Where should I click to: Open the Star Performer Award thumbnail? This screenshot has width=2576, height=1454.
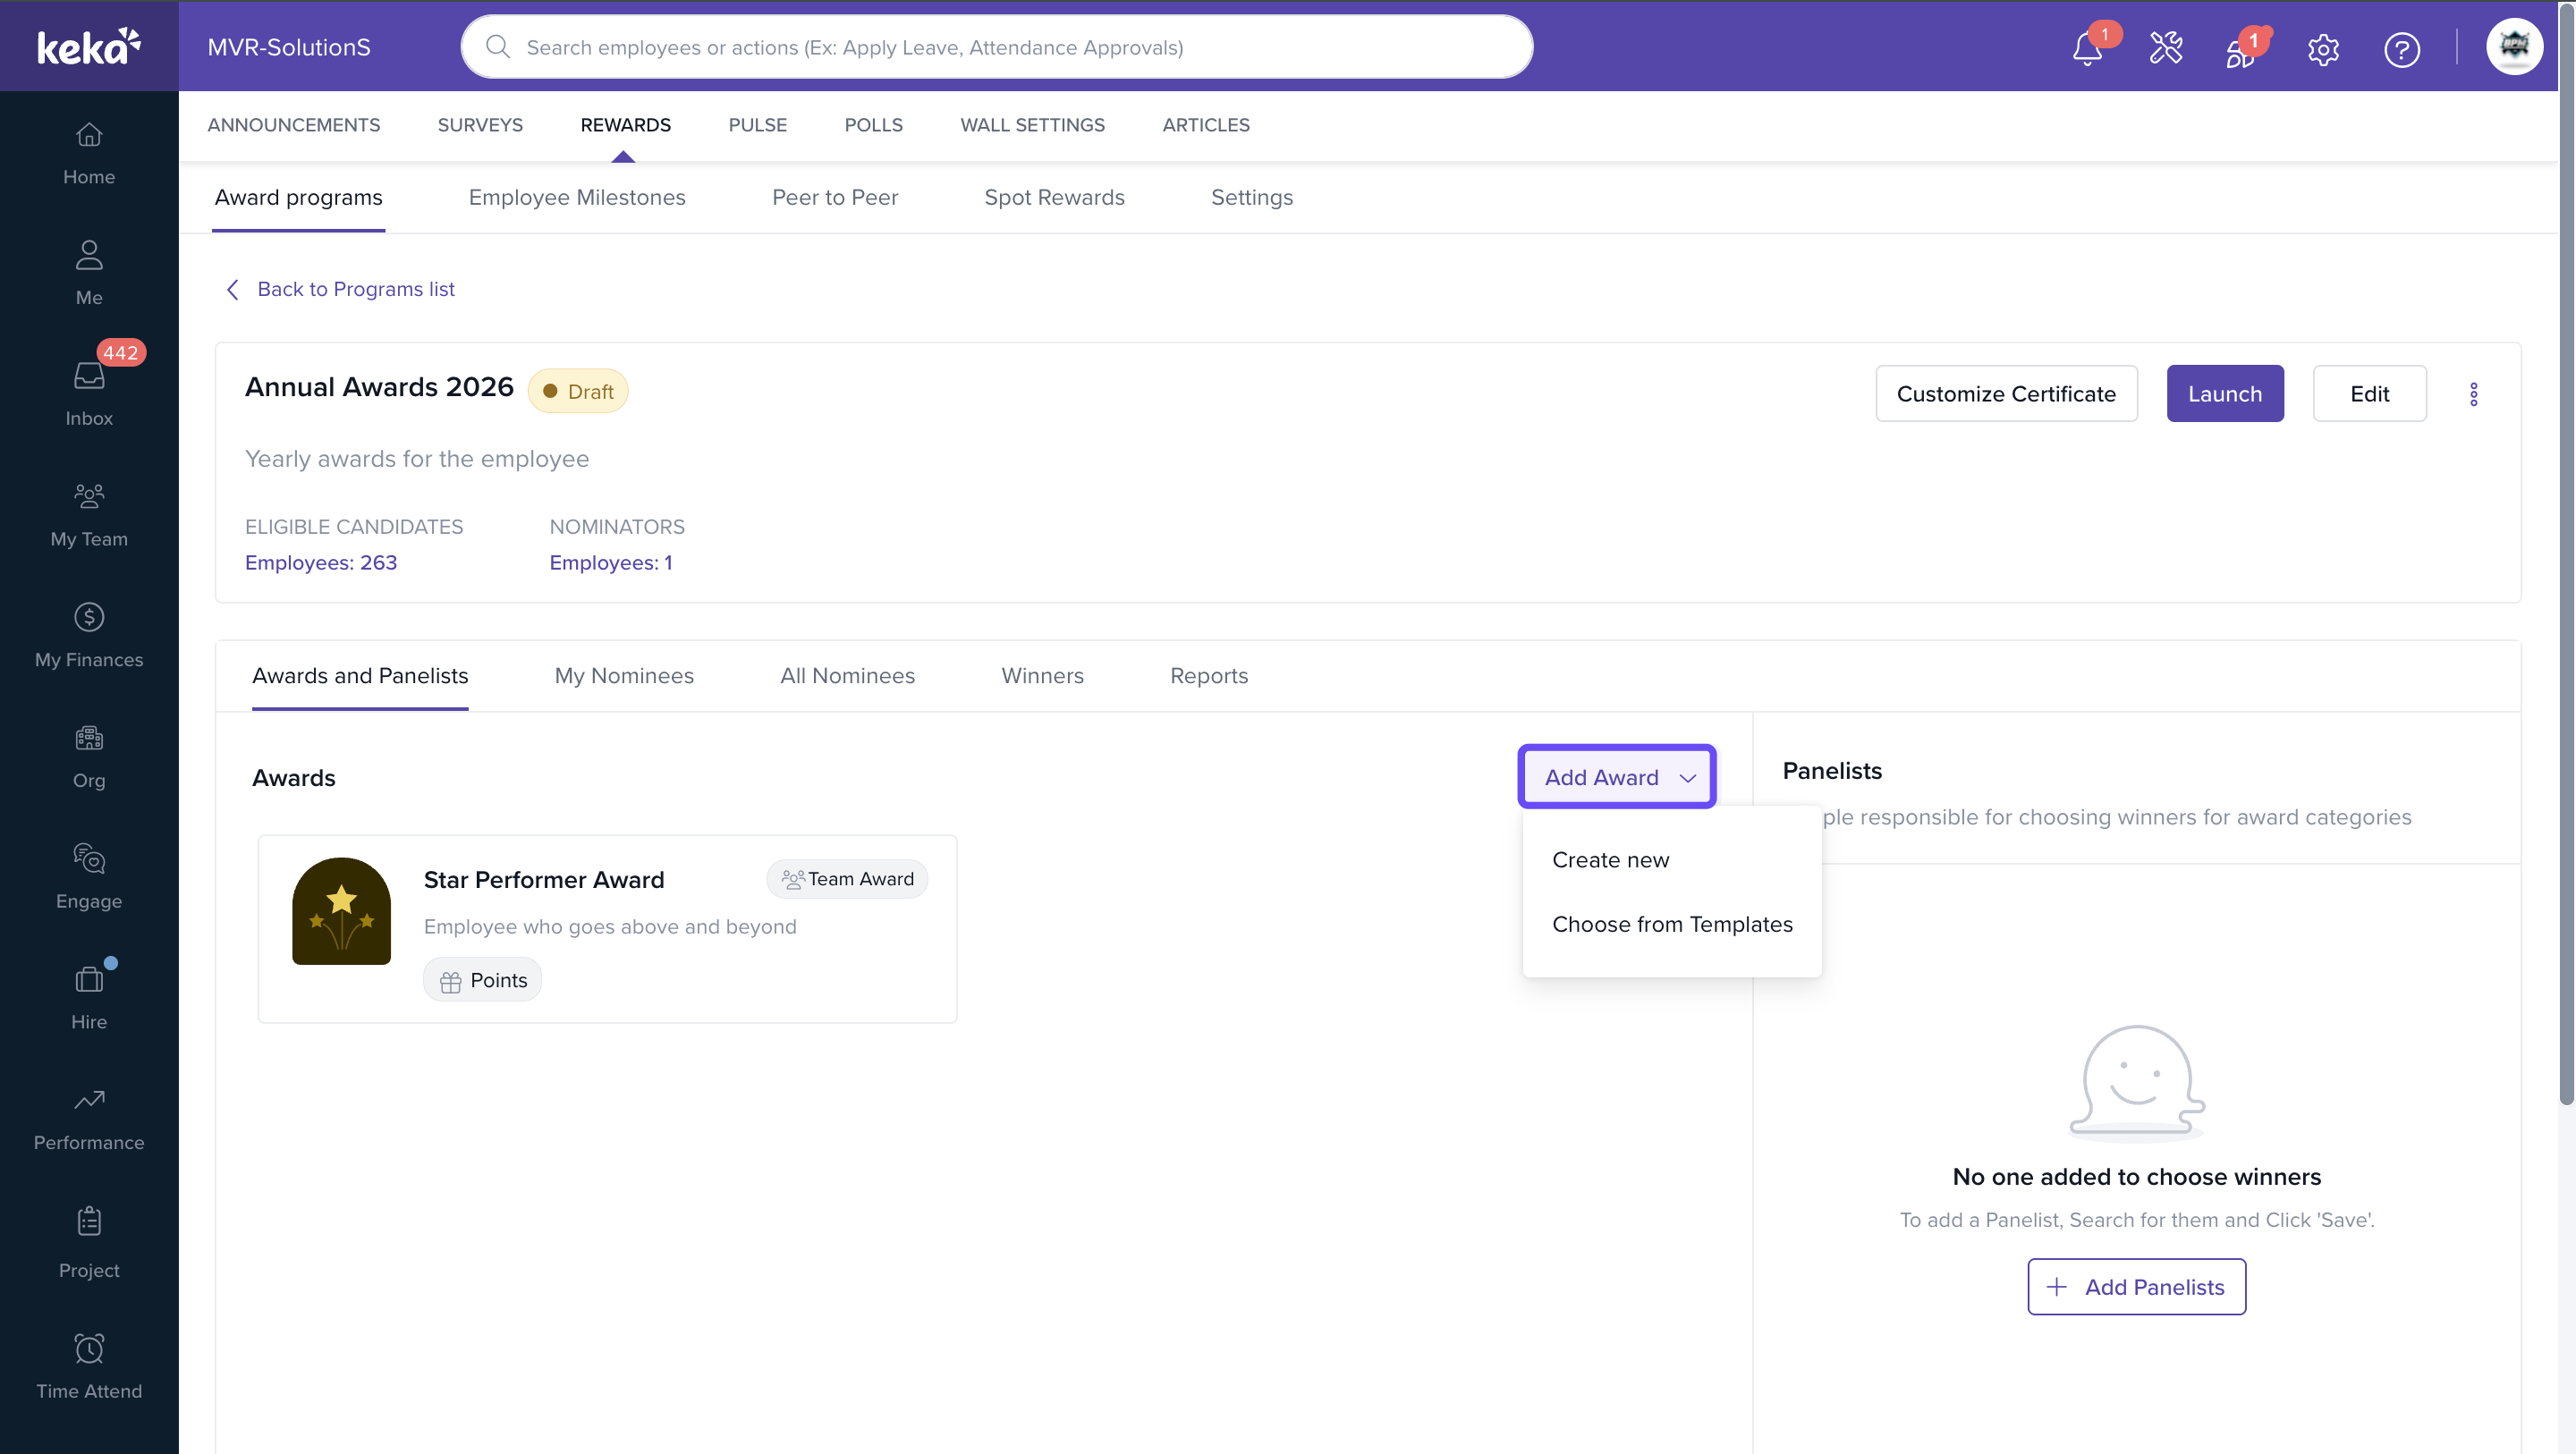tap(341, 911)
